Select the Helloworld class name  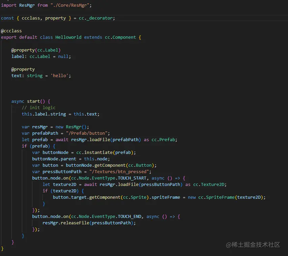tap(68, 37)
